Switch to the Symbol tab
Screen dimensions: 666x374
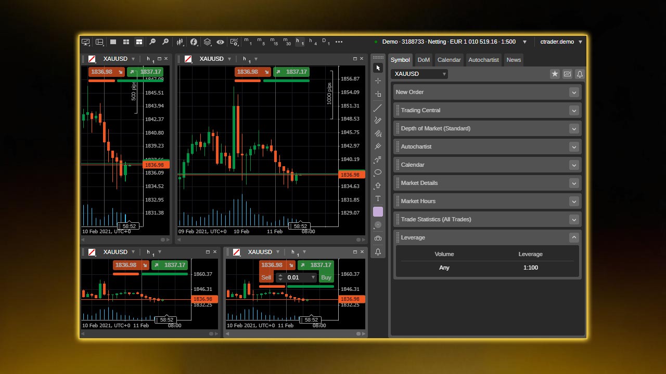[400, 60]
